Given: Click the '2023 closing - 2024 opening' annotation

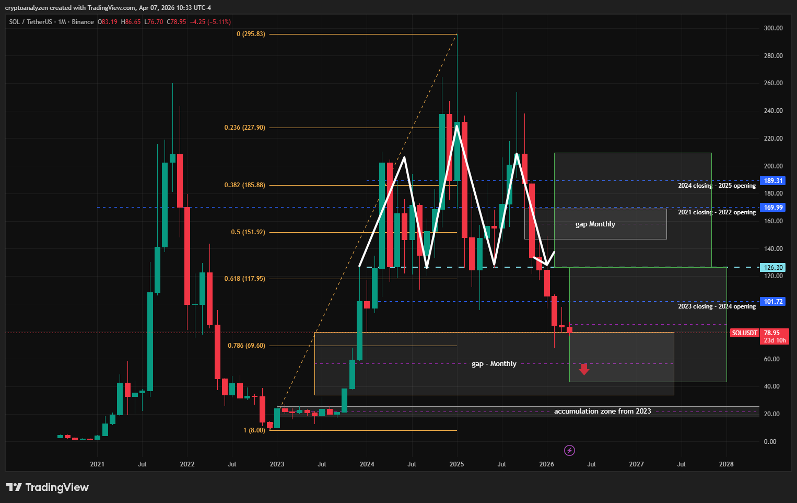Looking at the screenshot, I should click(717, 306).
